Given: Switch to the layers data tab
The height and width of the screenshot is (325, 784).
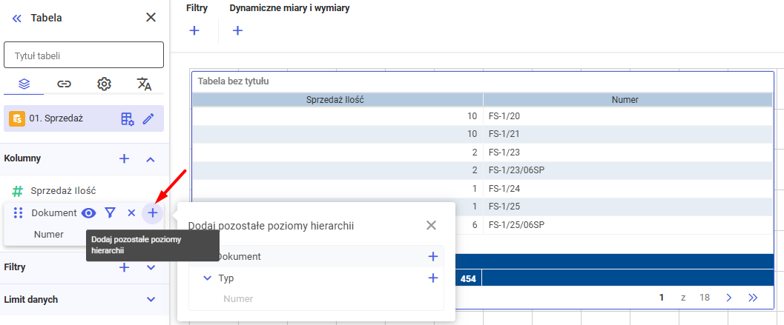Looking at the screenshot, I should point(24,84).
